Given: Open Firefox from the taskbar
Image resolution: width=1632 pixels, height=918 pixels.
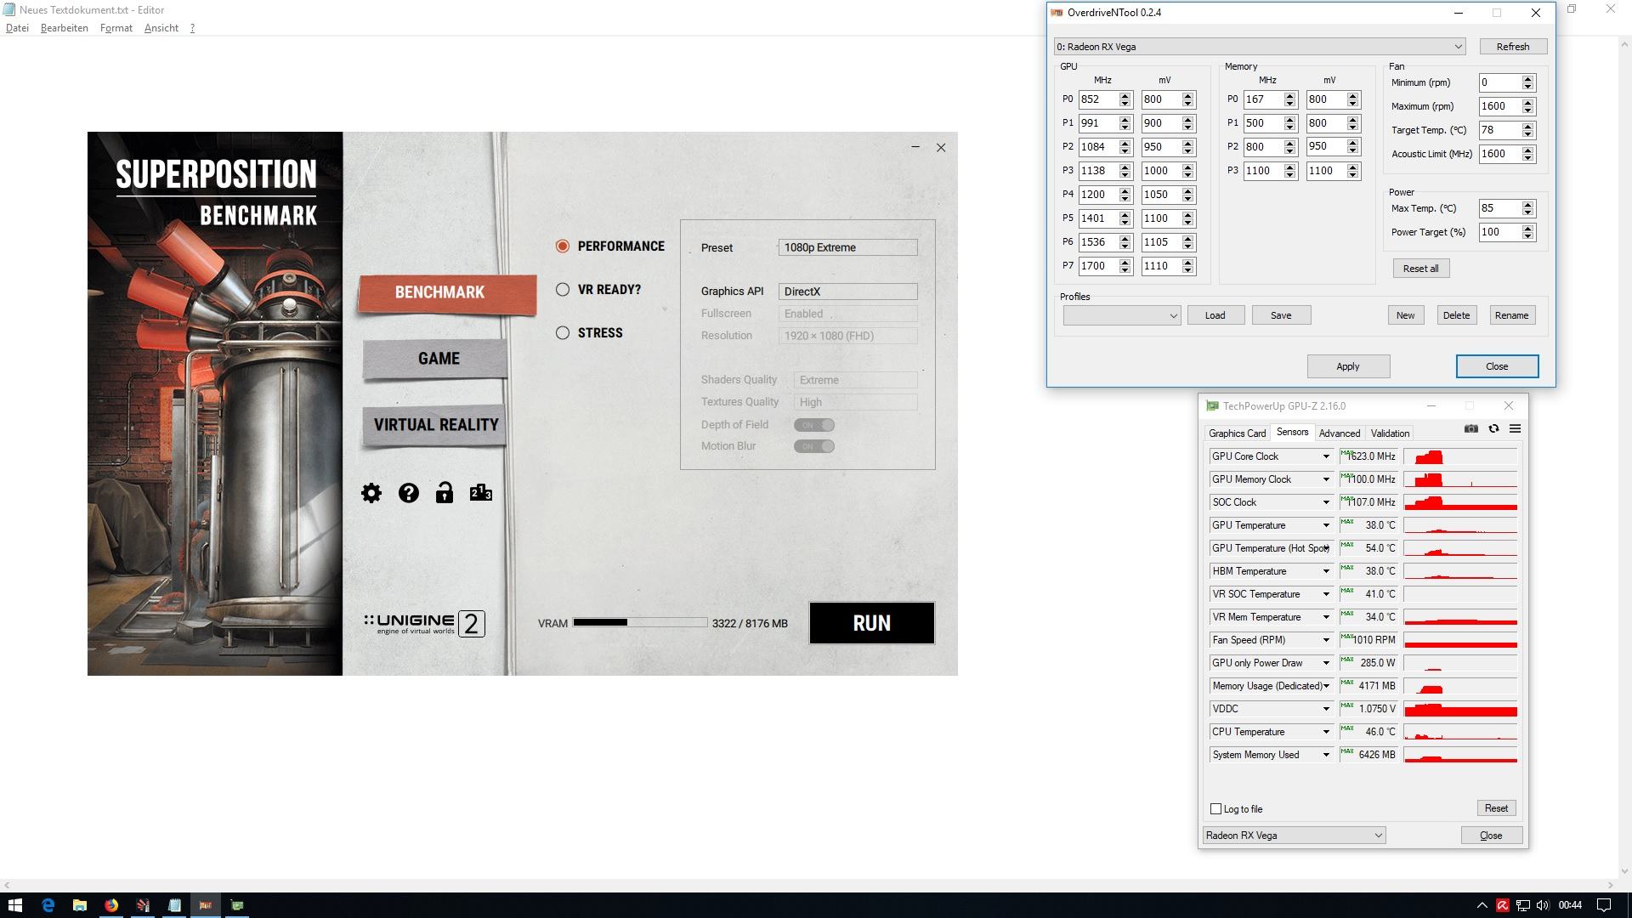Looking at the screenshot, I should coord(111,905).
